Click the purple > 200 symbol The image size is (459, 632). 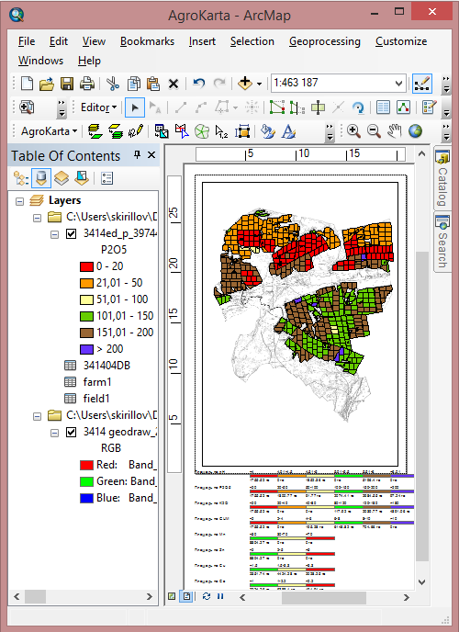(86, 349)
